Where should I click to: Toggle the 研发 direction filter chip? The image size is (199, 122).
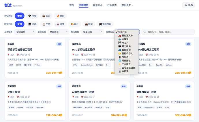[x=32, y=24]
